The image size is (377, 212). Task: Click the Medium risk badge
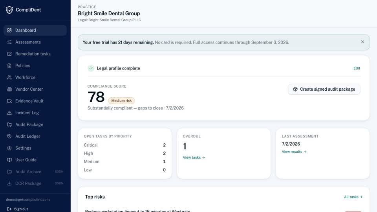(x=121, y=101)
